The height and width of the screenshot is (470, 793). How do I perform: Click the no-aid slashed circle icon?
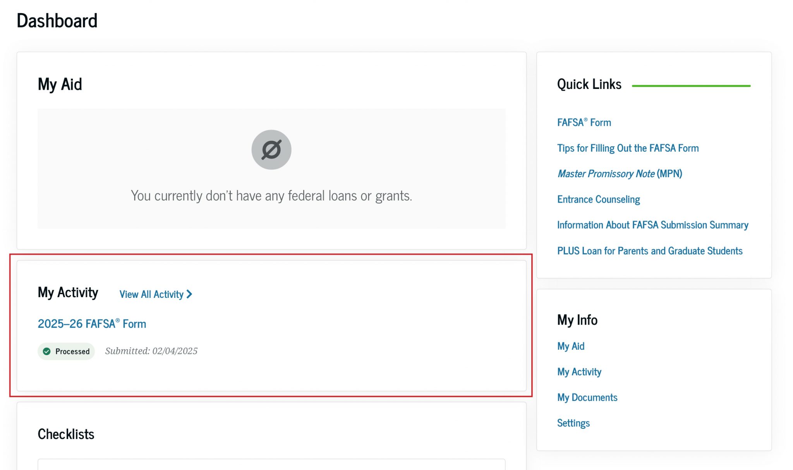tap(271, 150)
